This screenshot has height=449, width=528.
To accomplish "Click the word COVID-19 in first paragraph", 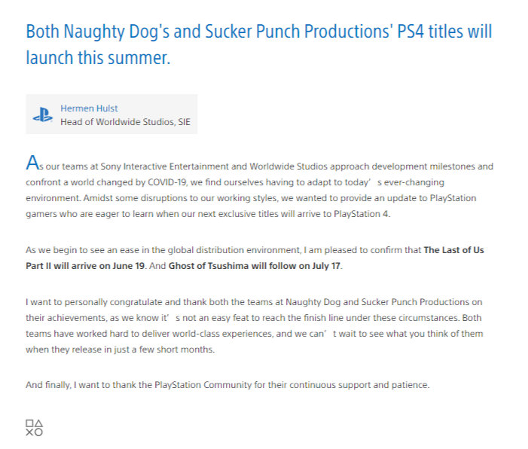I will click(167, 182).
